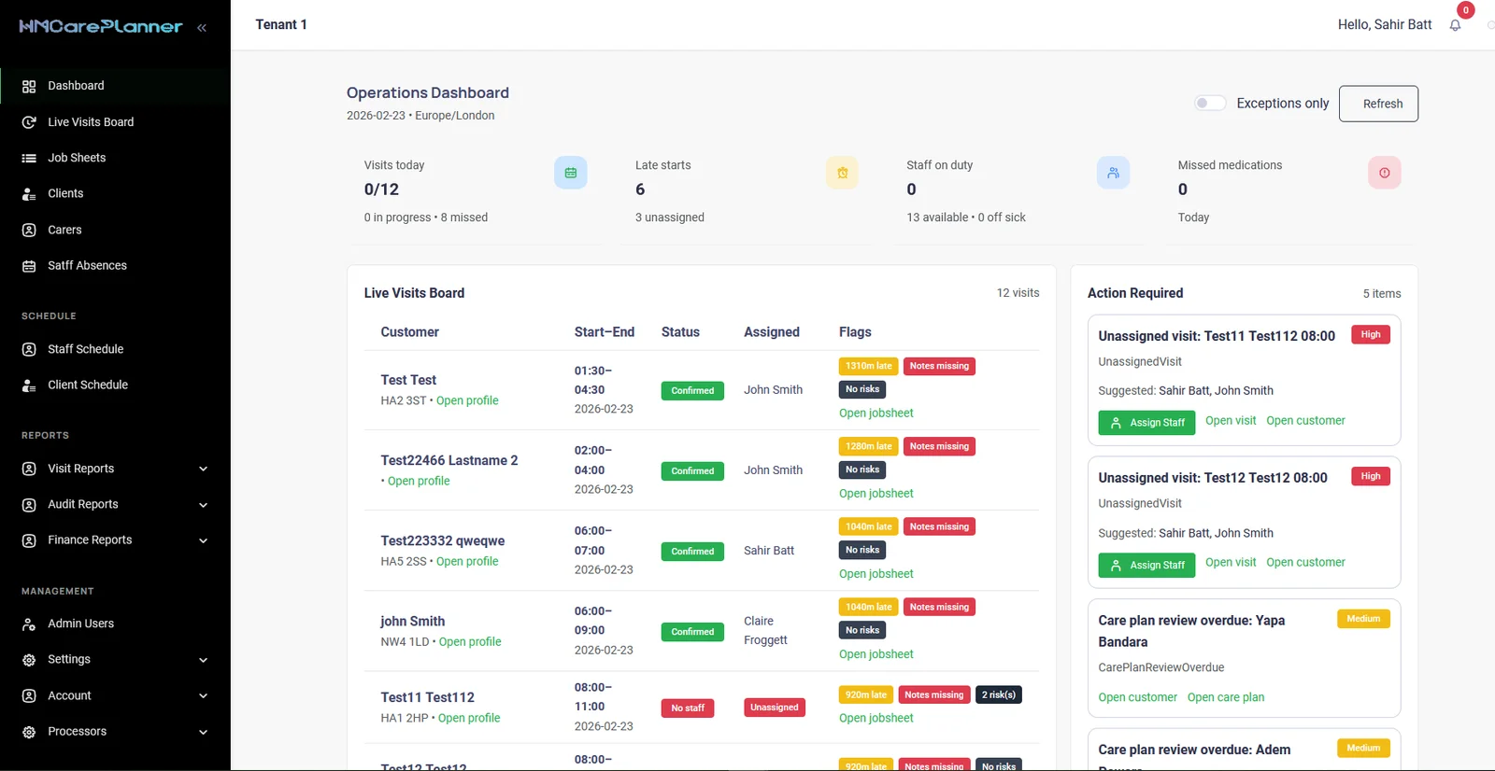1495x771 pixels.
Task: Open profile for Test11 Test112
Action: [469, 718]
